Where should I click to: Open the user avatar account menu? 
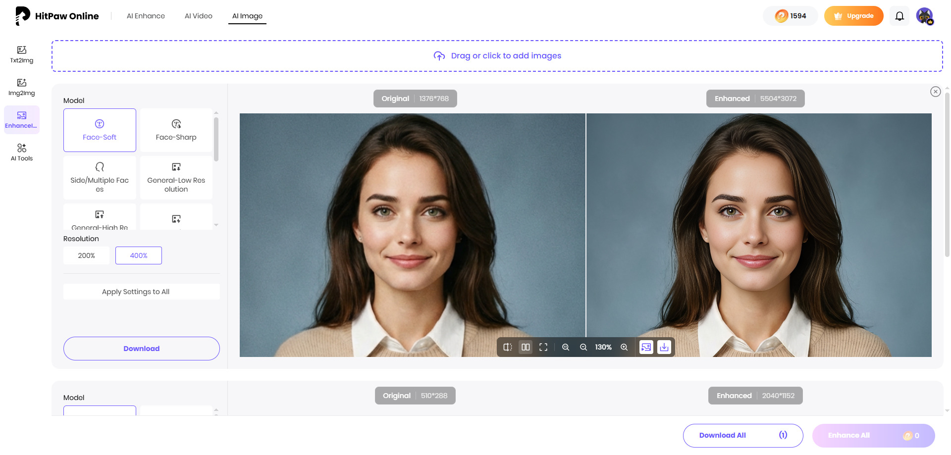(924, 16)
